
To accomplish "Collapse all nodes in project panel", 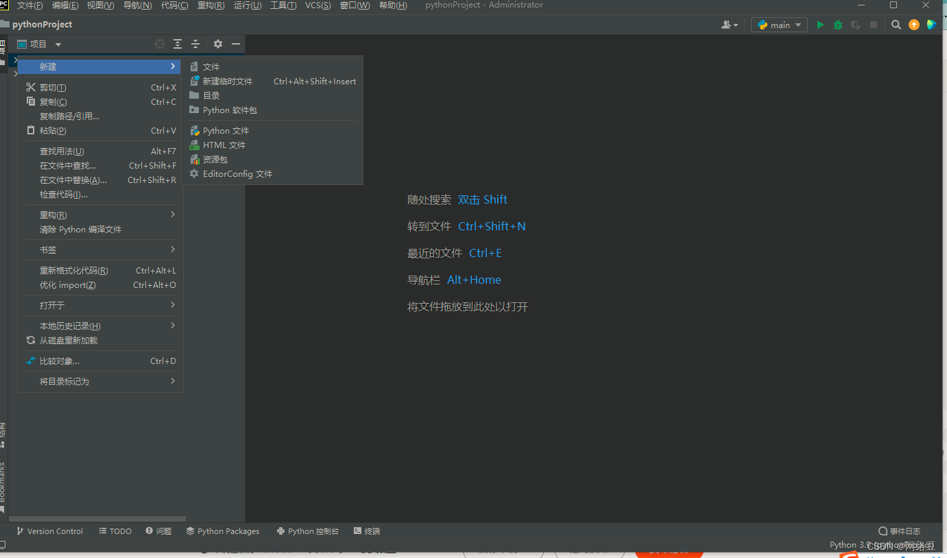I will (x=195, y=44).
